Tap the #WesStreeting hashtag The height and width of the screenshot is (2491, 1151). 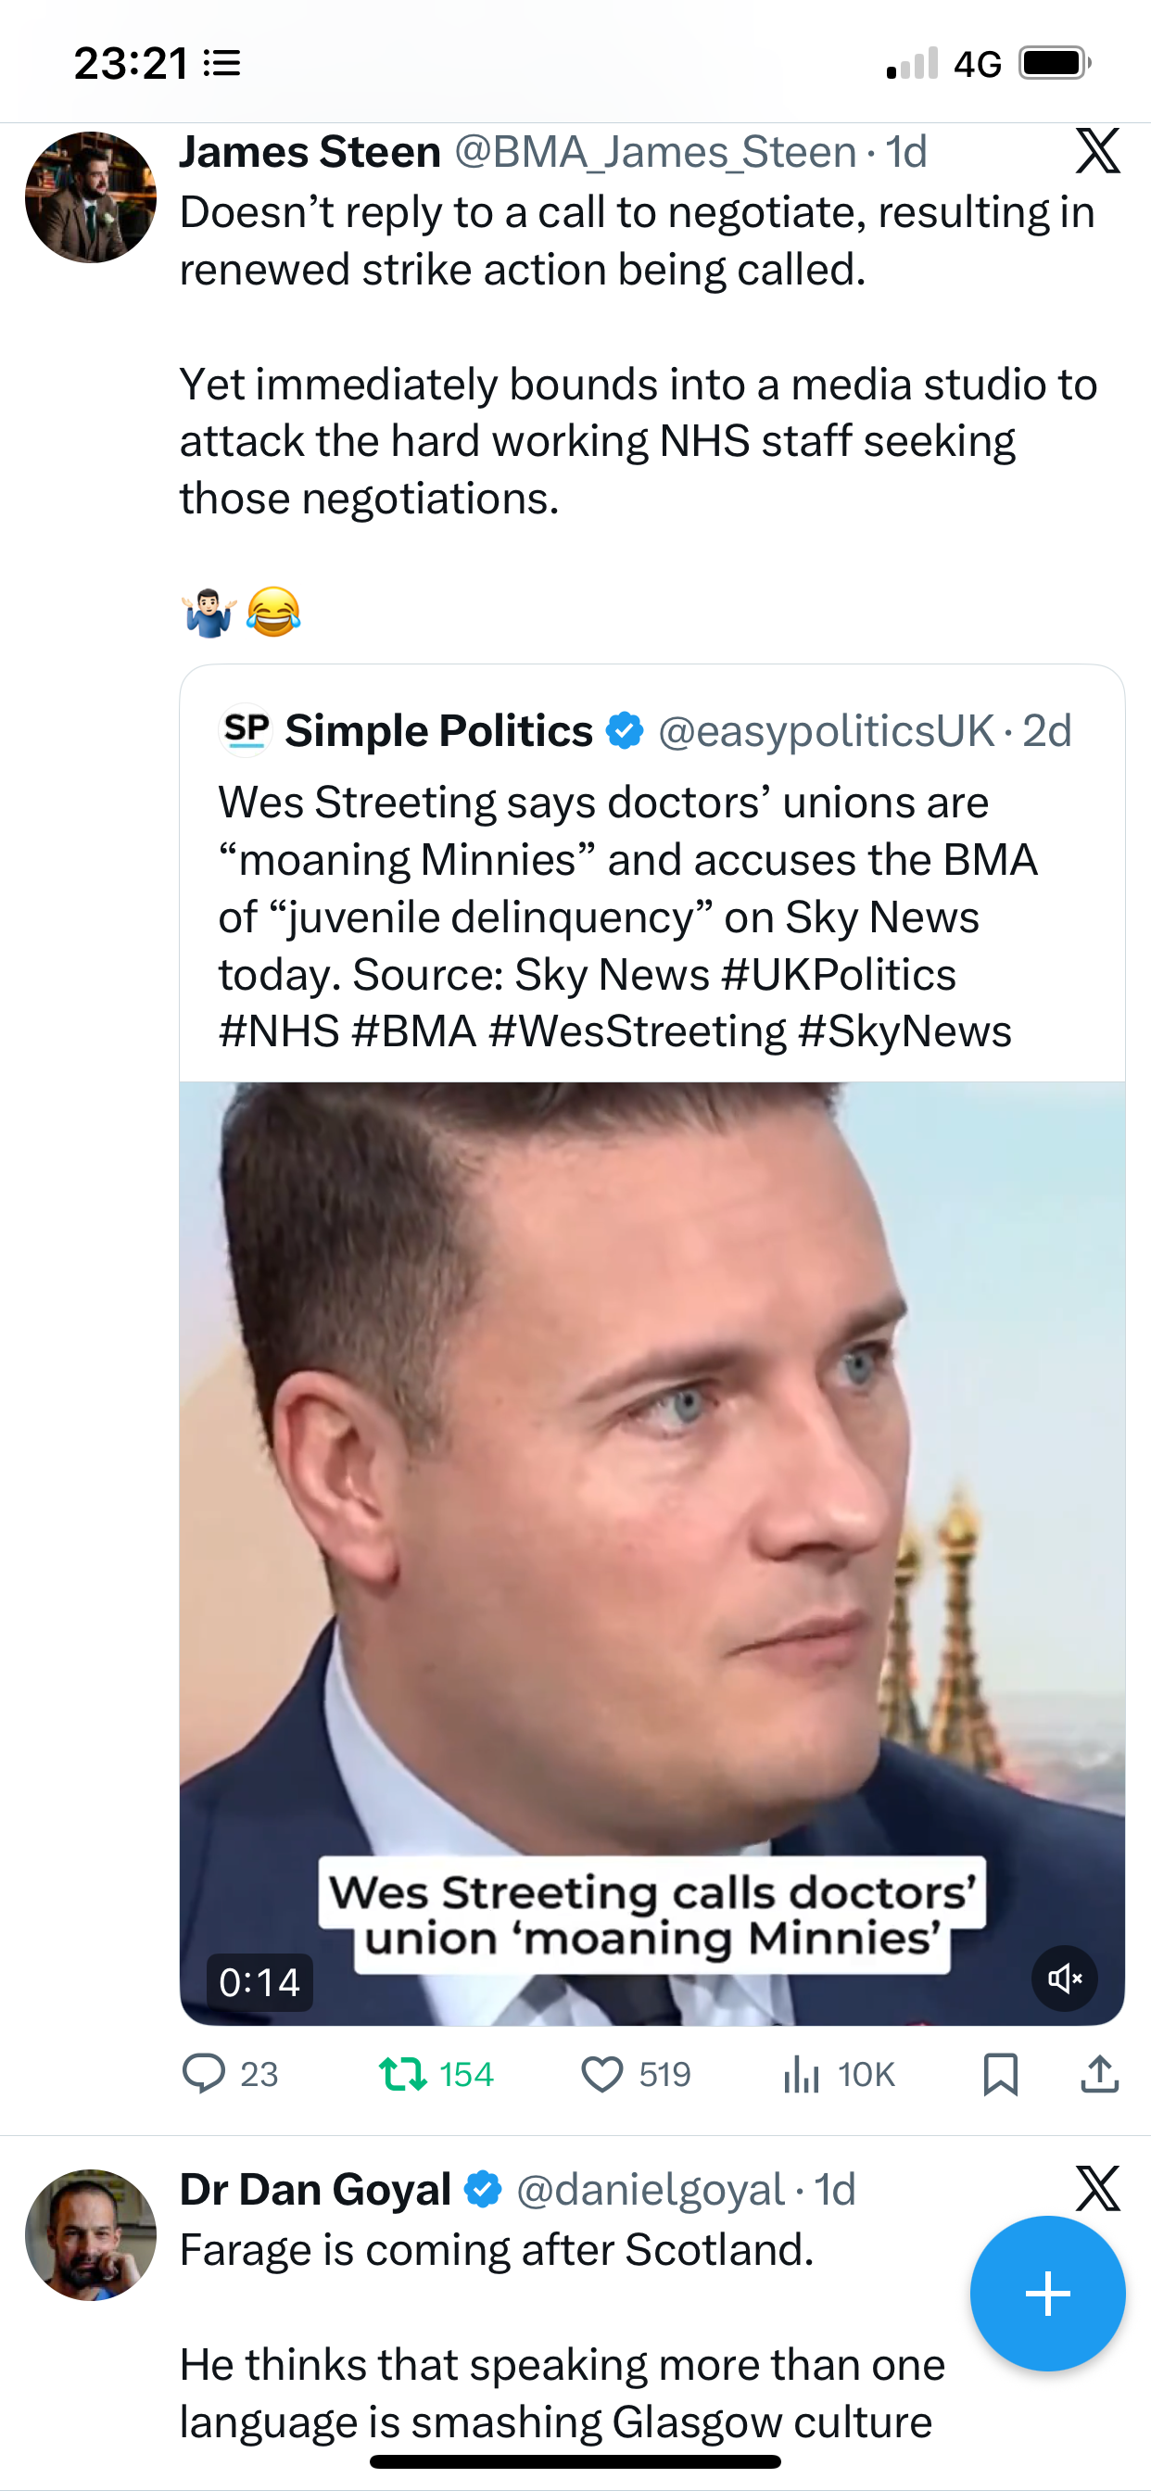638,1031
